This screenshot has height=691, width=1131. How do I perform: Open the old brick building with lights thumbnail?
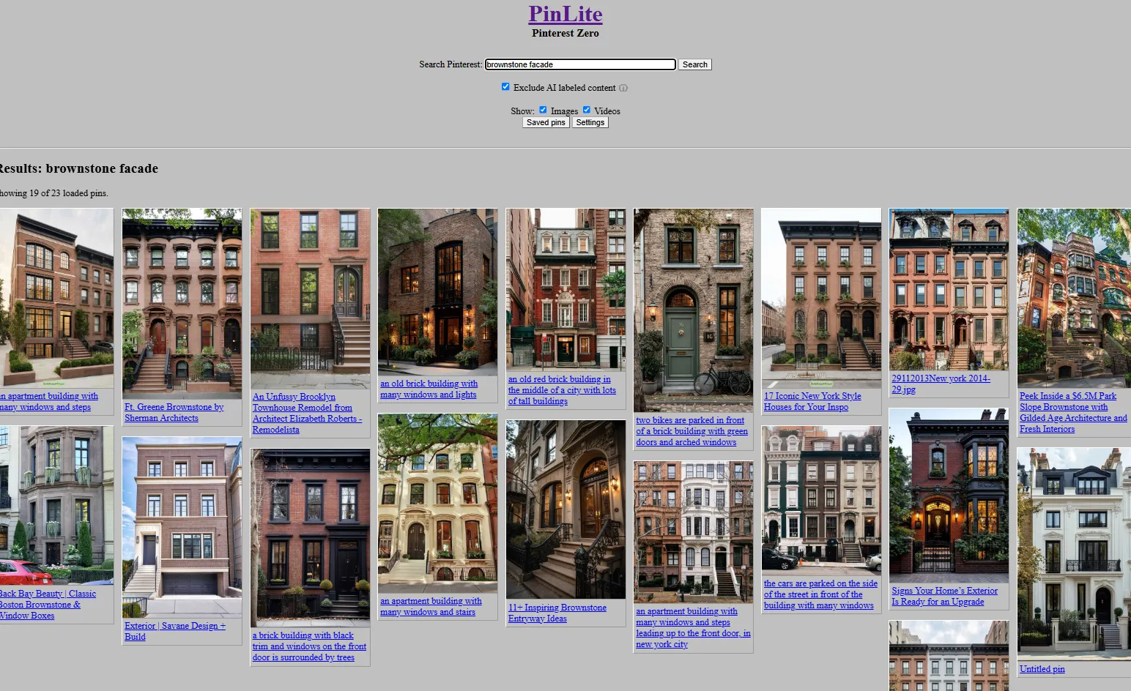437,292
